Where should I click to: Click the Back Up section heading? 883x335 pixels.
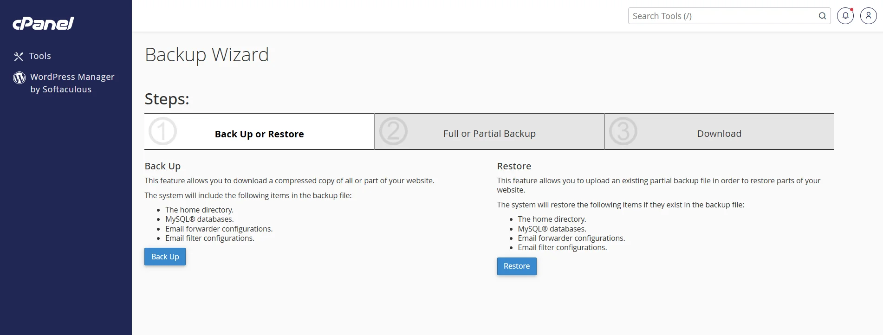point(162,166)
